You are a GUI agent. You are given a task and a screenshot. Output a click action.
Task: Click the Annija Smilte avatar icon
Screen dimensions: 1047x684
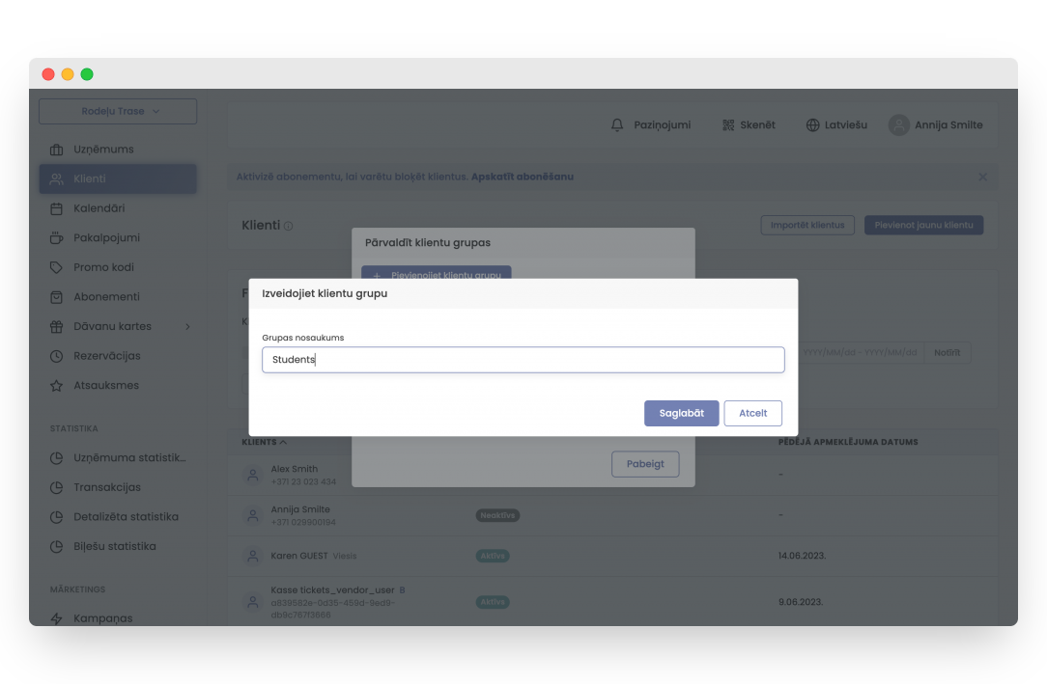tap(899, 125)
